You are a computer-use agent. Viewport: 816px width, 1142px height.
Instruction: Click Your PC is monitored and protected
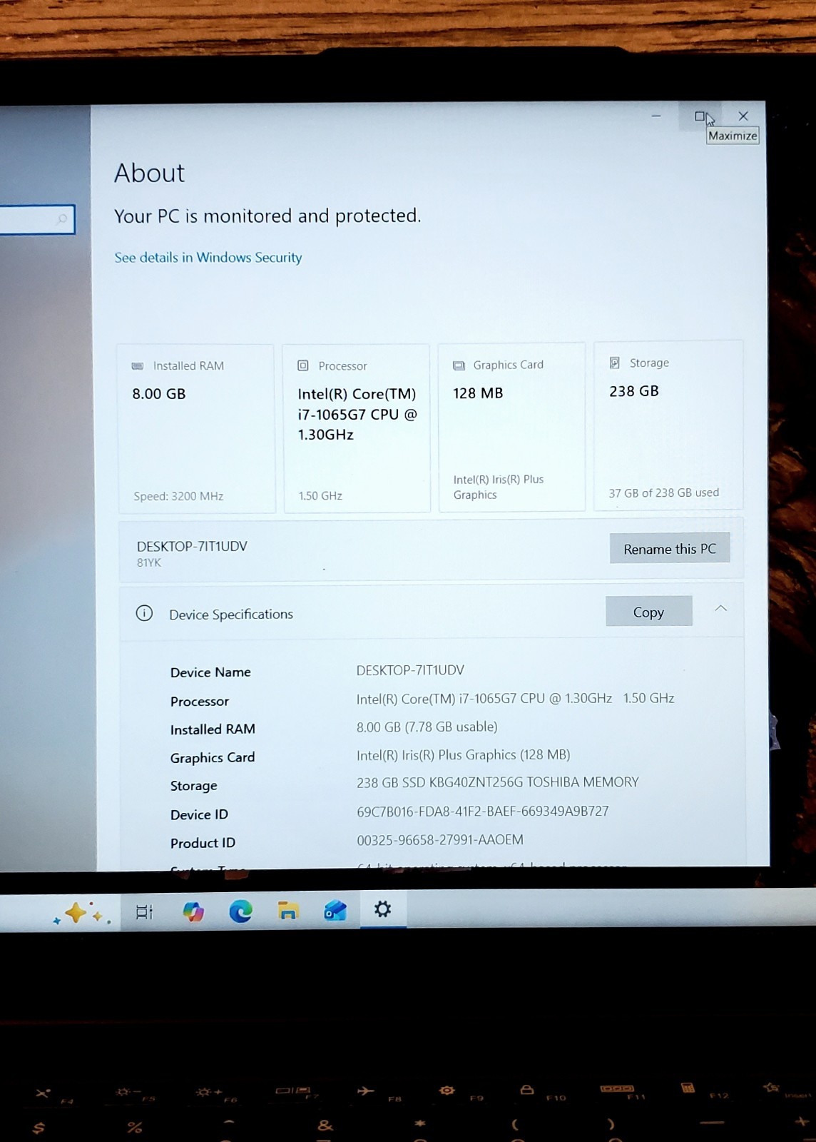[x=267, y=216]
